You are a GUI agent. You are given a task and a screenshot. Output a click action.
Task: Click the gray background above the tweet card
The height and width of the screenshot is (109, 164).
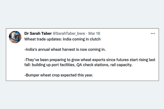coord(82,13)
